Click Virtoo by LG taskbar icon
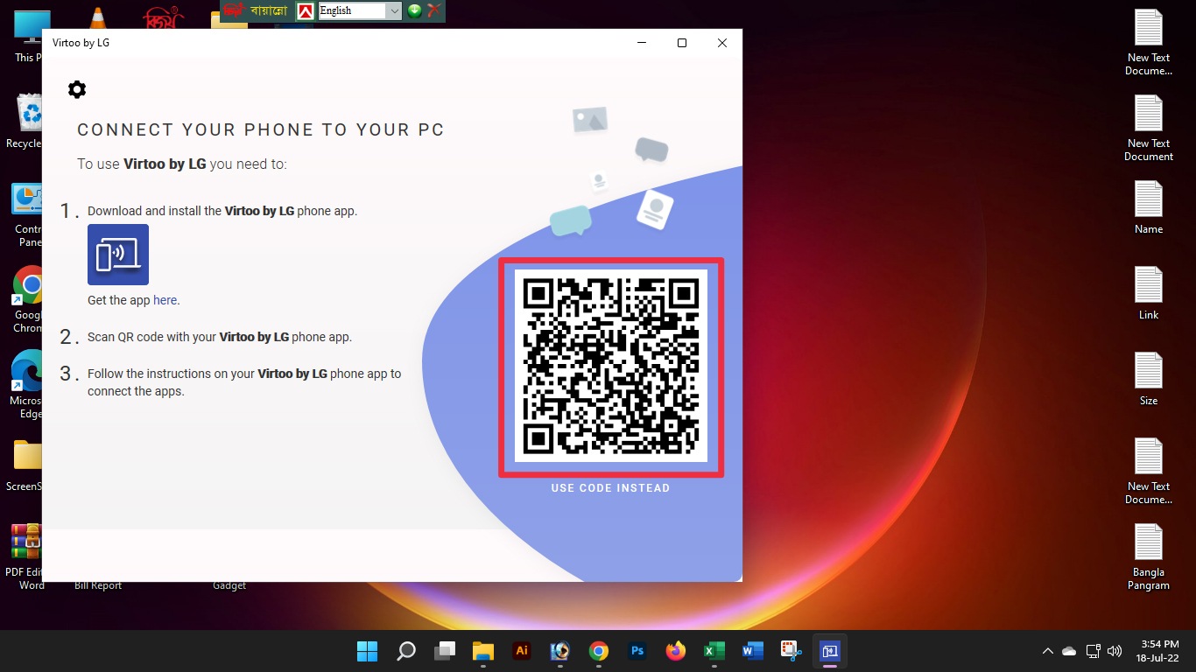The height and width of the screenshot is (672, 1196). click(x=830, y=651)
